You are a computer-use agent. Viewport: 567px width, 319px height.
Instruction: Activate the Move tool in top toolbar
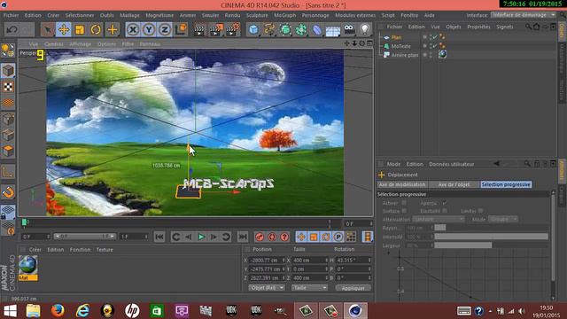[63, 29]
